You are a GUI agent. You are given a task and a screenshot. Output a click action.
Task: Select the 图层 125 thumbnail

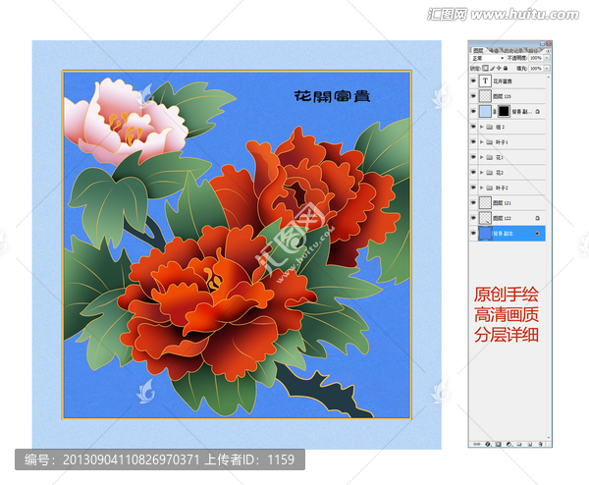click(x=485, y=96)
